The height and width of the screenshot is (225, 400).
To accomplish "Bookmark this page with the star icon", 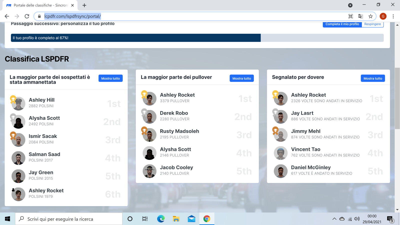I will click(370, 16).
